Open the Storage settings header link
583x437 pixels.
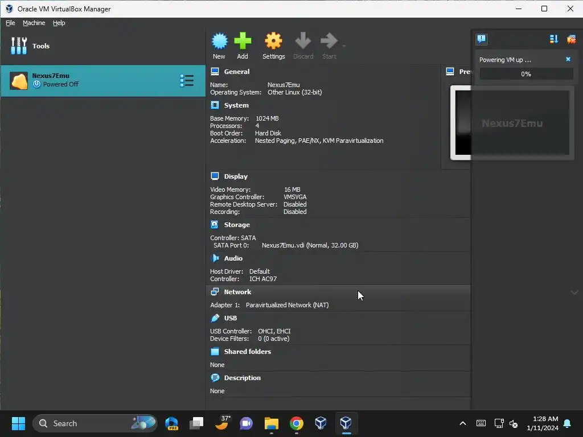coord(237,225)
